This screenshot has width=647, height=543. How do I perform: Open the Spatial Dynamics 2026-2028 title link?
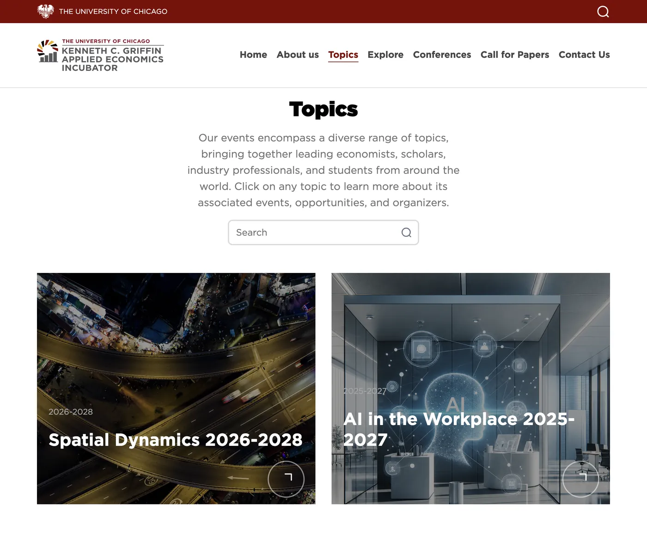[x=176, y=440]
